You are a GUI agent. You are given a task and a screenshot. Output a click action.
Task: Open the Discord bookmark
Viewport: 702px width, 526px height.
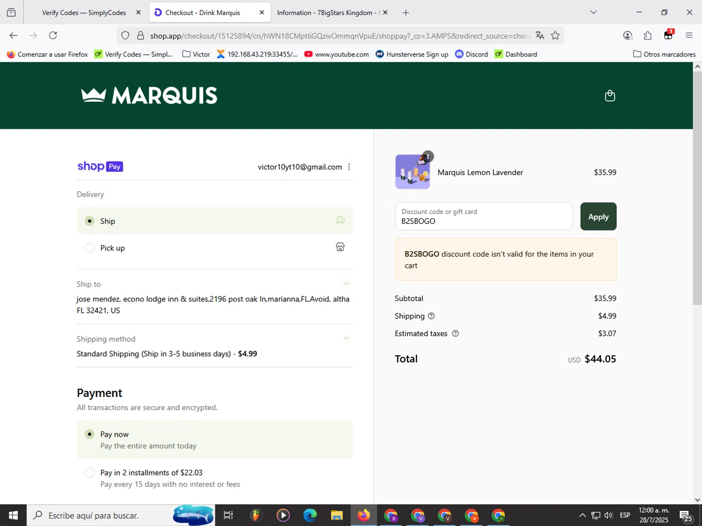[472, 54]
